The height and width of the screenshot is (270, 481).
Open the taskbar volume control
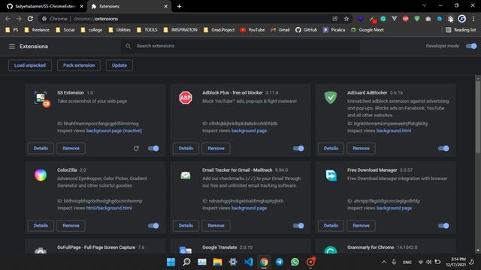point(429,262)
